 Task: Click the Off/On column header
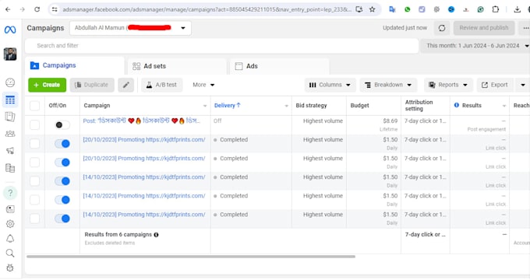[58, 106]
